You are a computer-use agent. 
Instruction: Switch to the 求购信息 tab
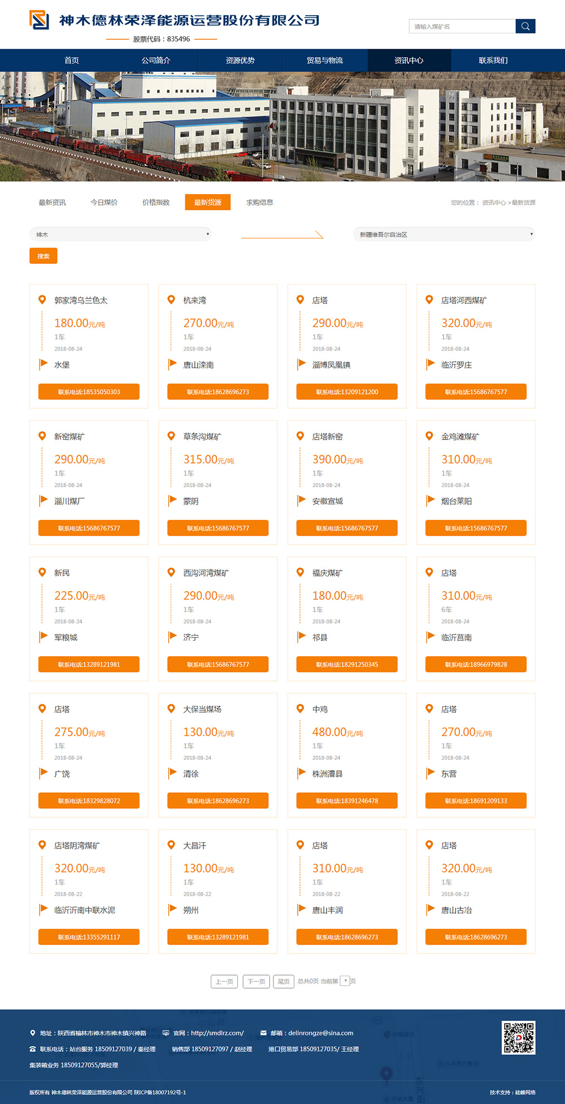pyautogui.click(x=259, y=202)
